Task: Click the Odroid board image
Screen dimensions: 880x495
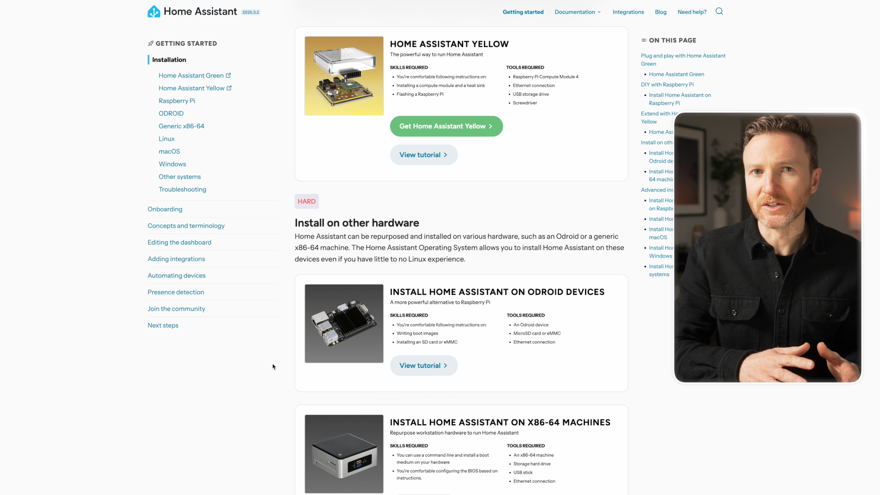Action: [344, 323]
